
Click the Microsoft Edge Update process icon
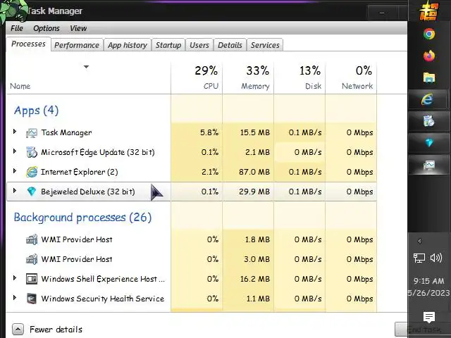click(x=32, y=152)
